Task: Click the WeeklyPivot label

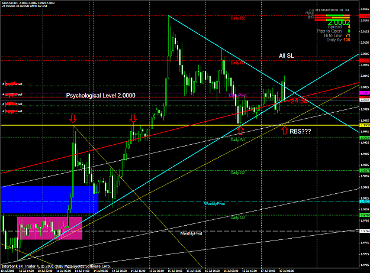Action: (x=214, y=203)
